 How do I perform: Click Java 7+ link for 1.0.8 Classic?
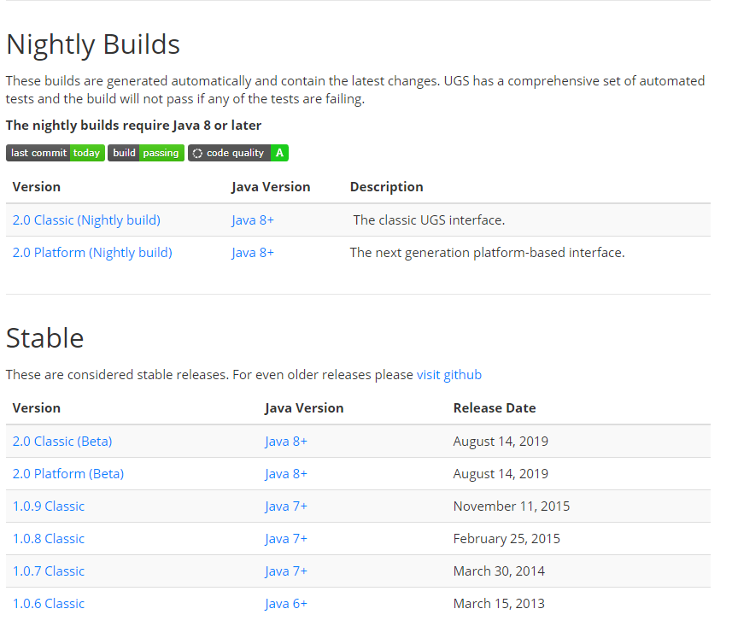click(286, 539)
